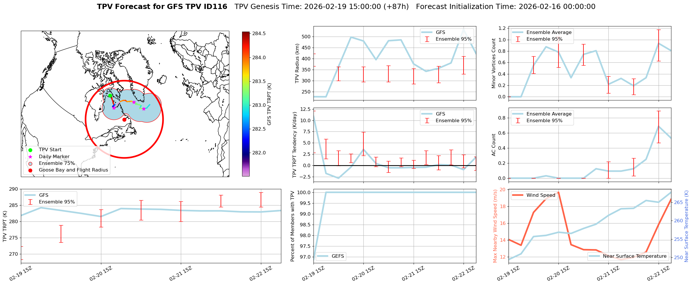Click the TPV Radius (km) axis label
The image size is (692, 285).
click(x=297, y=63)
